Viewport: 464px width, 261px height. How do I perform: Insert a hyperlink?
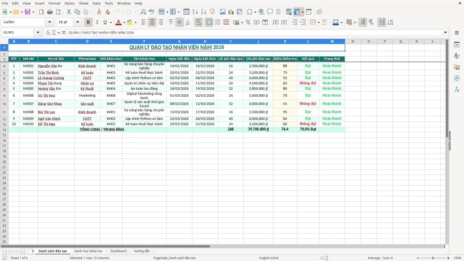click(x=261, y=12)
